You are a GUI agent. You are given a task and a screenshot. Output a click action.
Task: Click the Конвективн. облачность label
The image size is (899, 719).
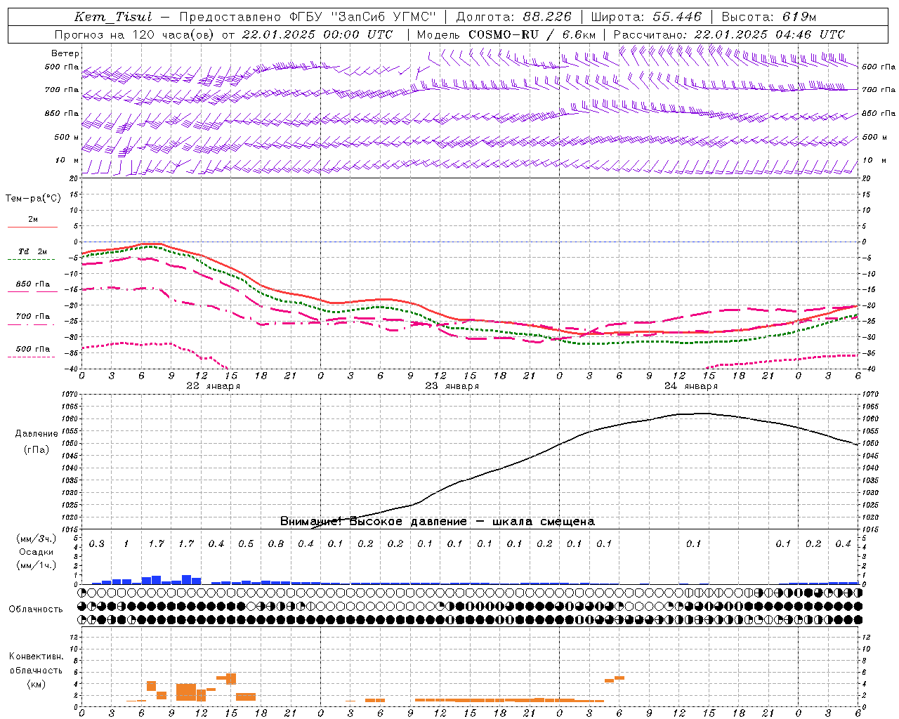click(x=36, y=663)
